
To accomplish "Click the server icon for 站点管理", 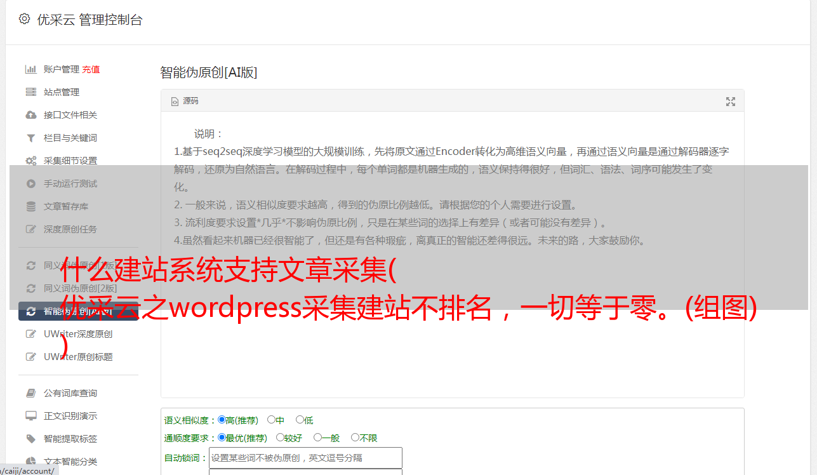I will pos(30,92).
